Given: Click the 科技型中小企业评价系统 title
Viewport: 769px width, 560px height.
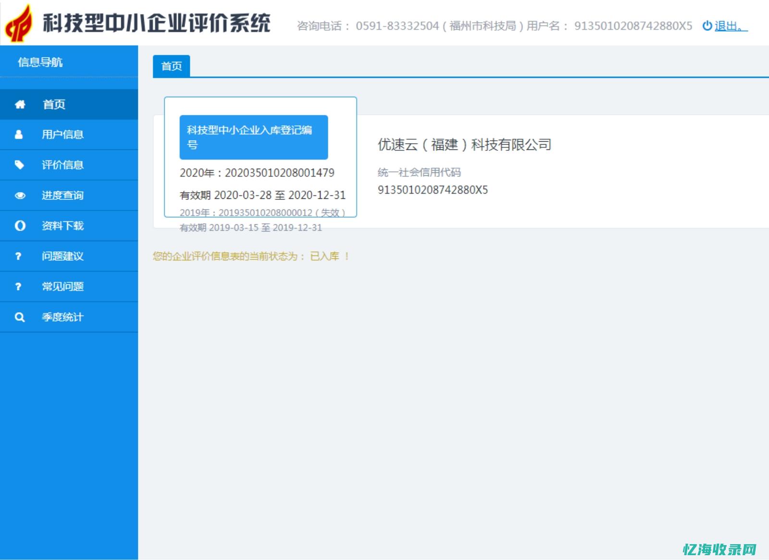Looking at the screenshot, I should pyautogui.click(x=157, y=23).
